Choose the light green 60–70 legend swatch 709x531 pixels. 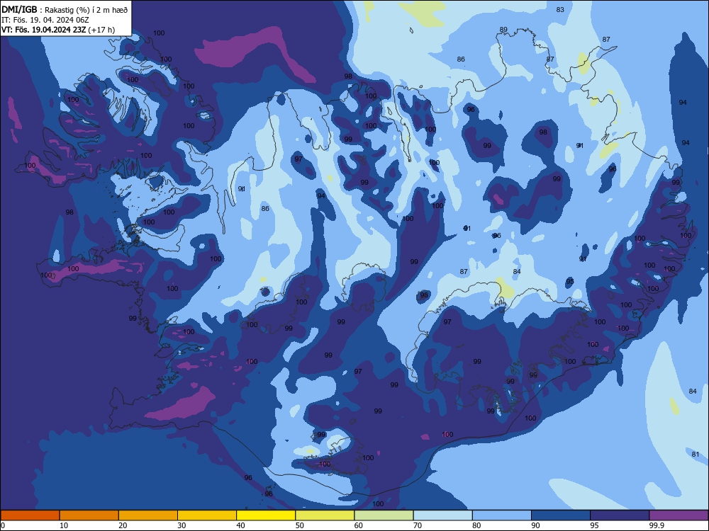tap(384, 515)
